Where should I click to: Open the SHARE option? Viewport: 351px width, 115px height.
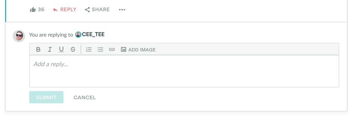(101, 10)
